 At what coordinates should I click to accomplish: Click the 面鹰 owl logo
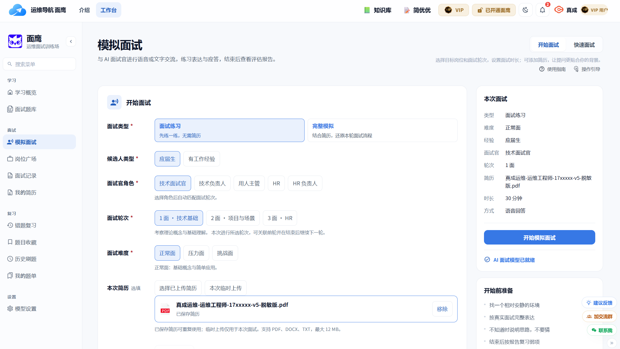pyautogui.click(x=15, y=41)
